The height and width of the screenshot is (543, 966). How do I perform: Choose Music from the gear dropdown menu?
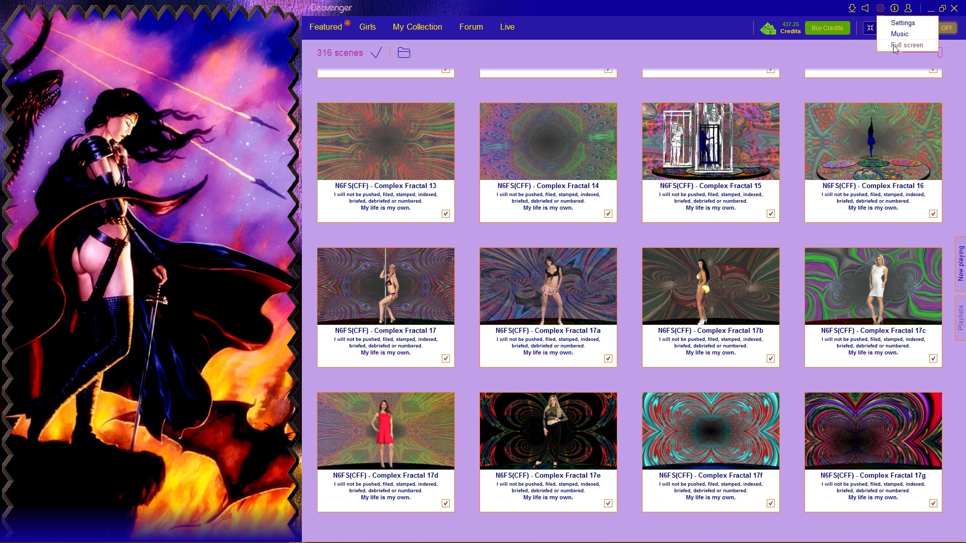coord(907,34)
